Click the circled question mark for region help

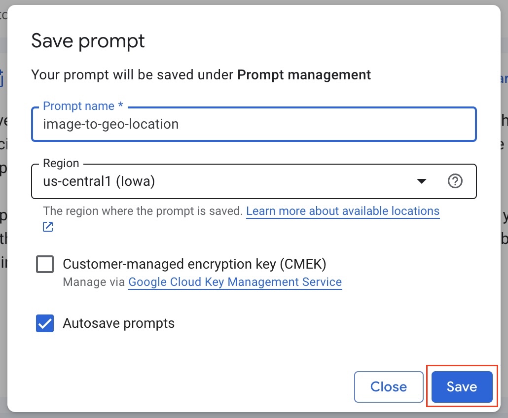click(455, 181)
